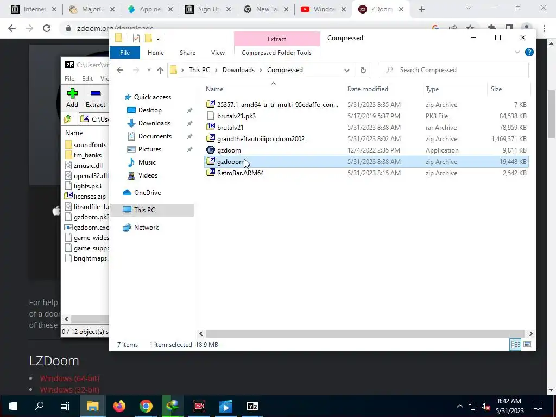Open Firefox from the taskbar
556x417 pixels.
pos(119,406)
